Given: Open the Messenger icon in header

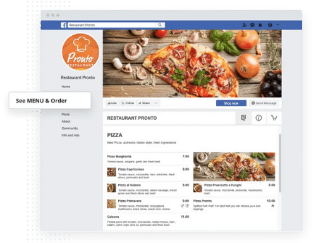Looking at the screenshot, I should click(252, 25).
